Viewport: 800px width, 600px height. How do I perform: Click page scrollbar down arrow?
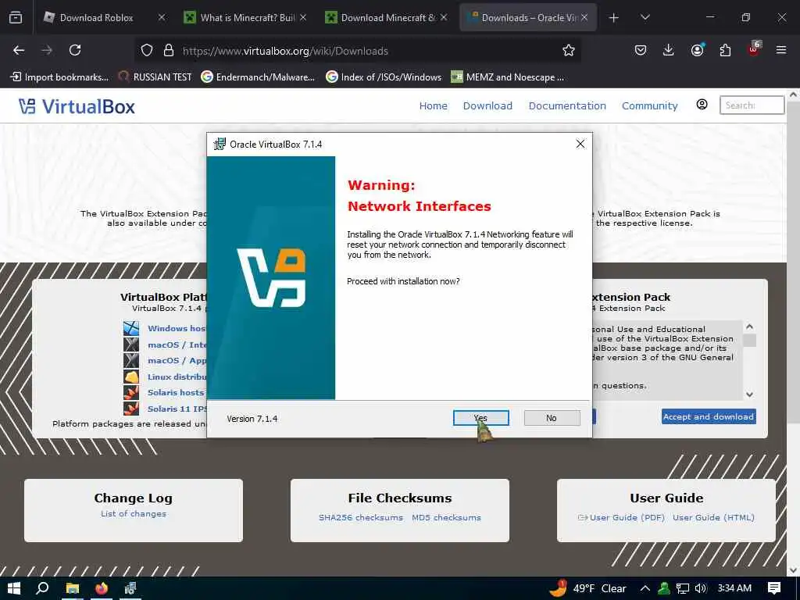click(x=793, y=570)
